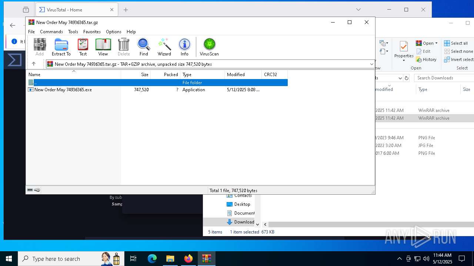
Task: Open the Commands menu
Action: tap(51, 32)
